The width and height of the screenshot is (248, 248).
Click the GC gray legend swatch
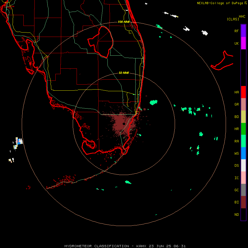(x=243, y=190)
